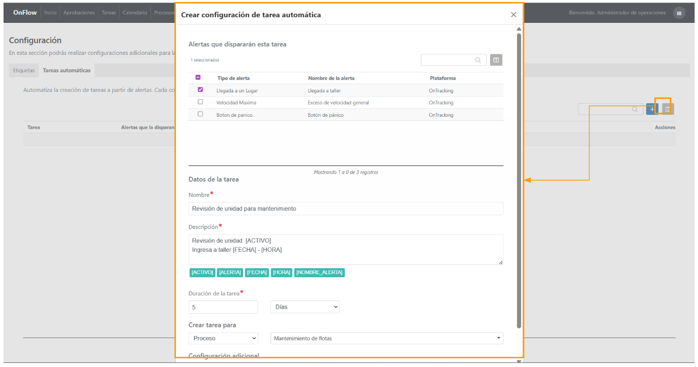698x367 pixels.
Task: Toggle column visibility in the alerts table
Action: pyautogui.click(x=496, y=60)
